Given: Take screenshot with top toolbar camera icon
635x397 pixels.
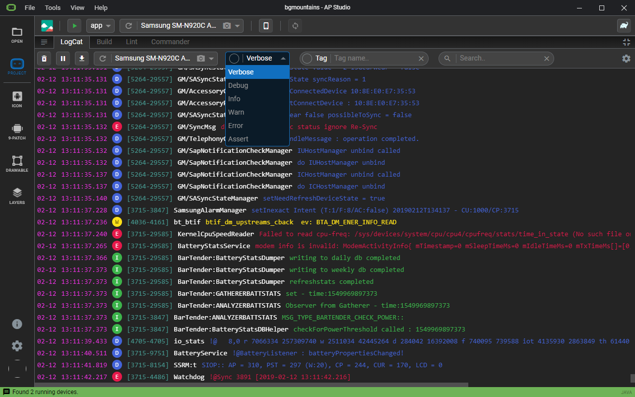Looking at the screenshot, I should (x=227, y=26).
